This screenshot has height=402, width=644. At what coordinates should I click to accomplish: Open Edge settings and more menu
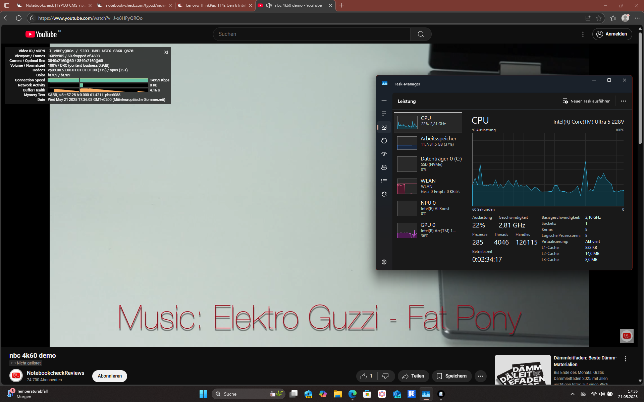[x=637, y=18]
